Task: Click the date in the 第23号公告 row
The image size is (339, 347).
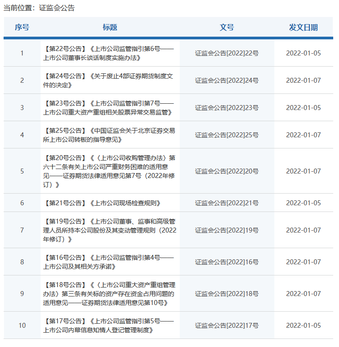Action: point(303,108)
